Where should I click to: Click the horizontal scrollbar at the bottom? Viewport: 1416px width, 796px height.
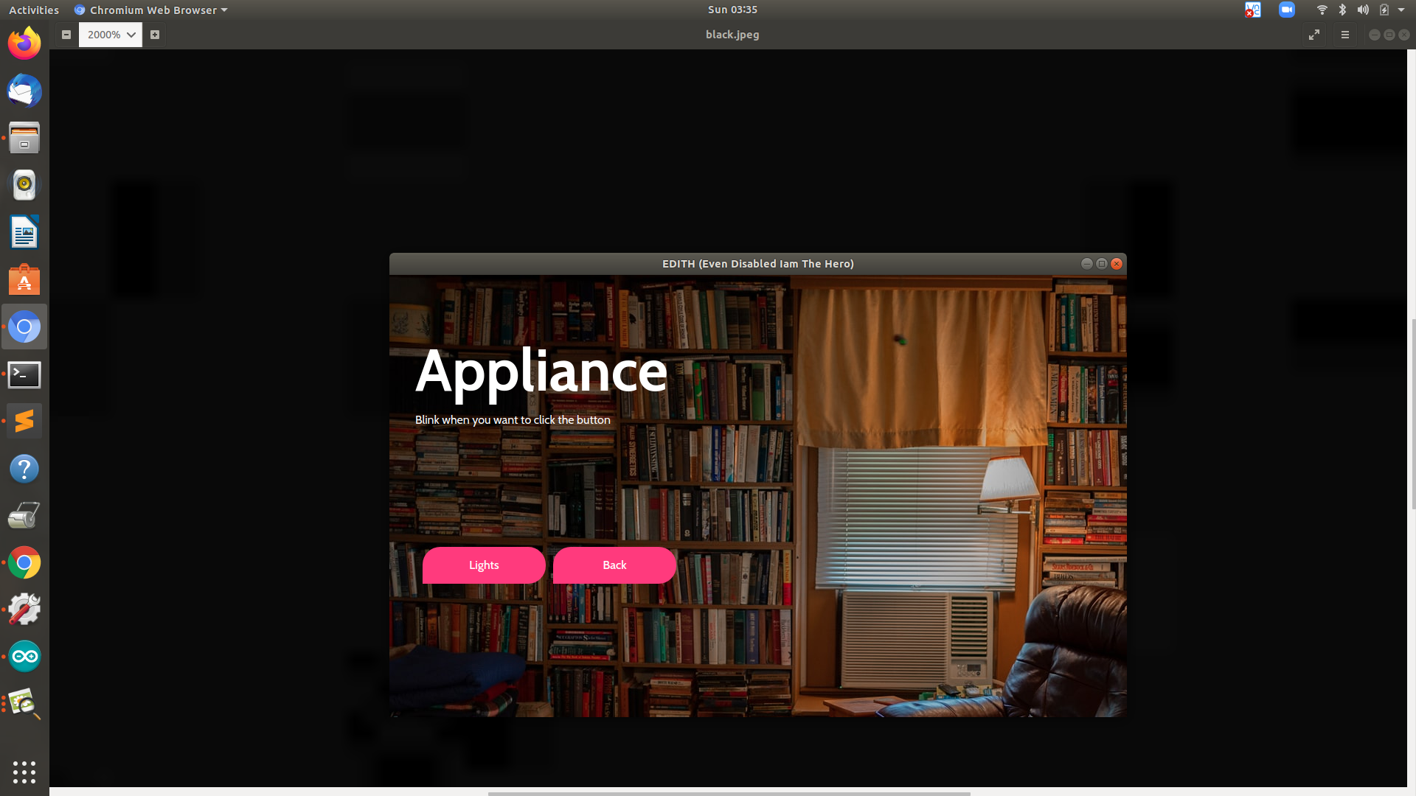(729, 793)
